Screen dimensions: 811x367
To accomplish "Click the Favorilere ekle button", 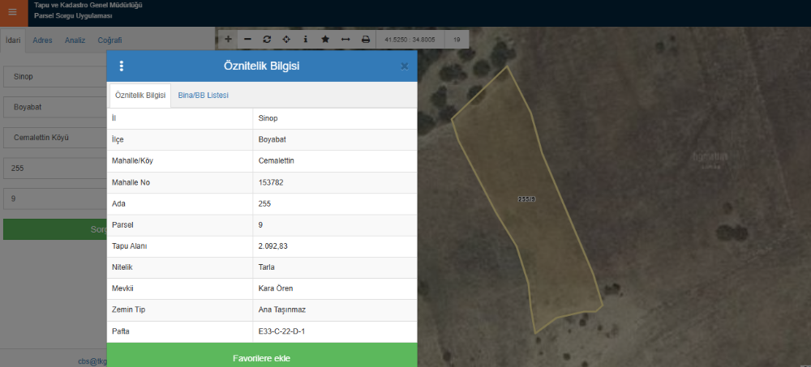I will tap(262, 356).
